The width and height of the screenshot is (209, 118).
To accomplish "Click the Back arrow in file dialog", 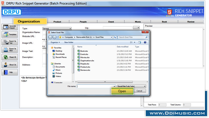I will 50,37.
